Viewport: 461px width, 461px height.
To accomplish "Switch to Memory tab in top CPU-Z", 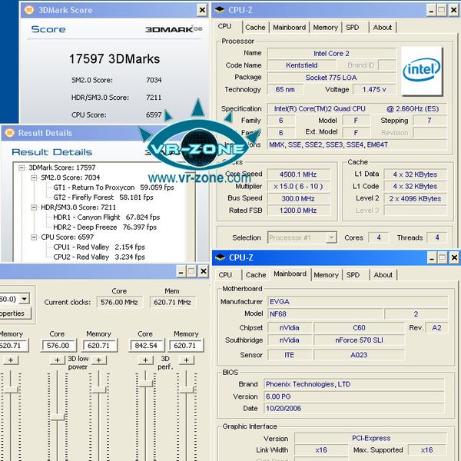I will 325,28.
